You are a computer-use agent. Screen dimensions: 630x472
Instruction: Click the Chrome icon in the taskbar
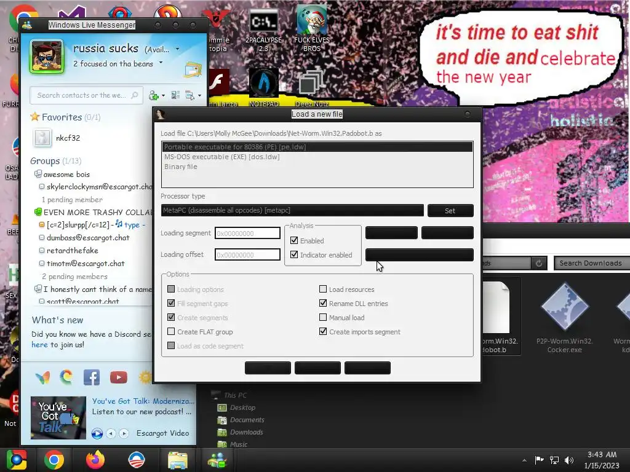[x=54, y=460]
